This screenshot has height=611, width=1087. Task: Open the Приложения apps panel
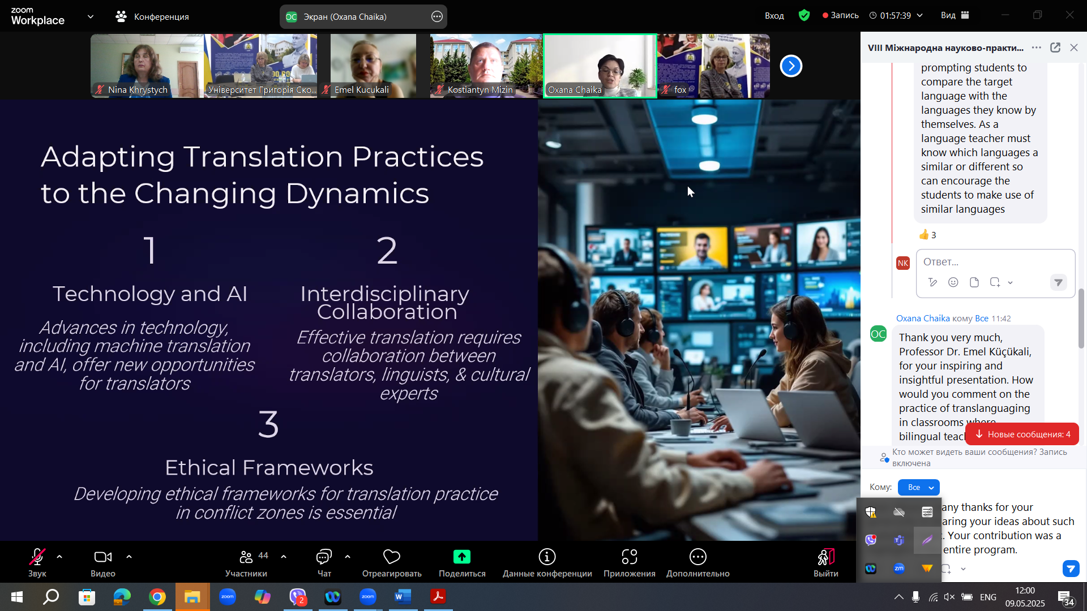(629, 563)
